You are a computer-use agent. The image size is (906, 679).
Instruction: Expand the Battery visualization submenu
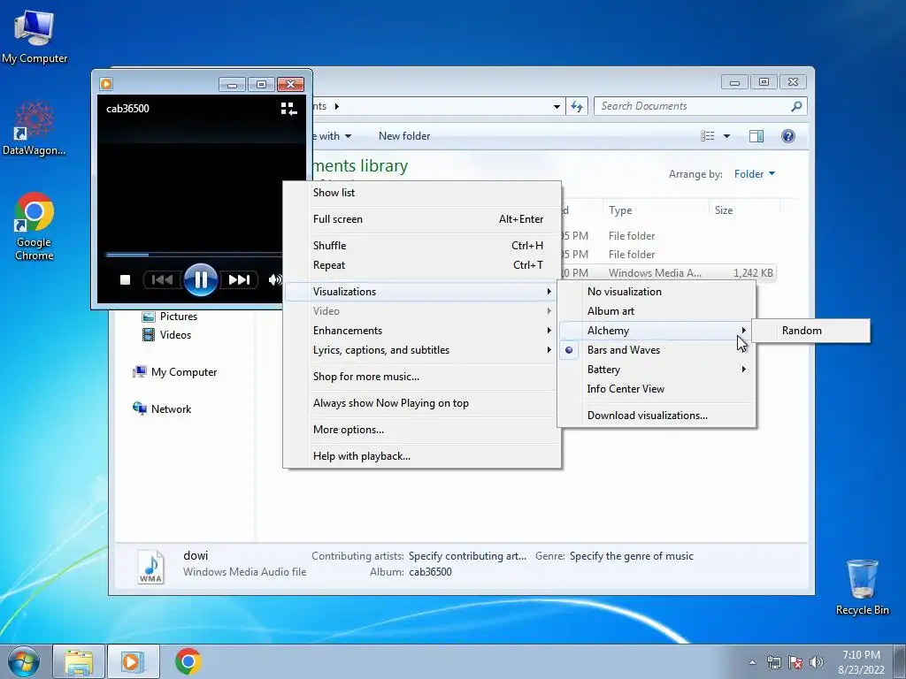coord(657,370)
